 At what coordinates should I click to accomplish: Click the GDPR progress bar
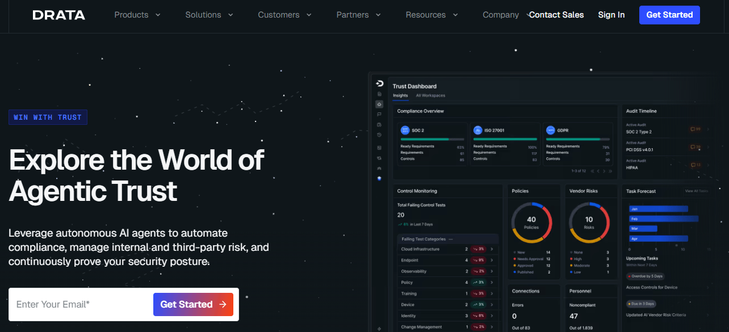point(577,139)
